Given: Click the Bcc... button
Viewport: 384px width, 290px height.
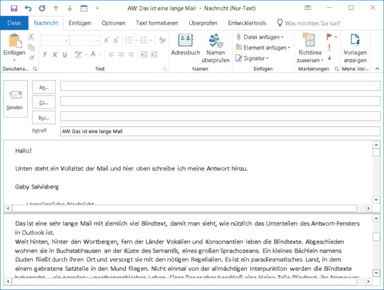Looking at the screenshot, I should 44,118.
